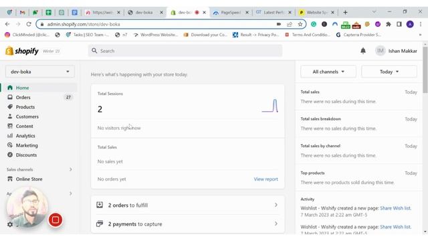Screen dimensions: 428x241
Task: Open tab search chevron
Action: click(x=374, y=12)
